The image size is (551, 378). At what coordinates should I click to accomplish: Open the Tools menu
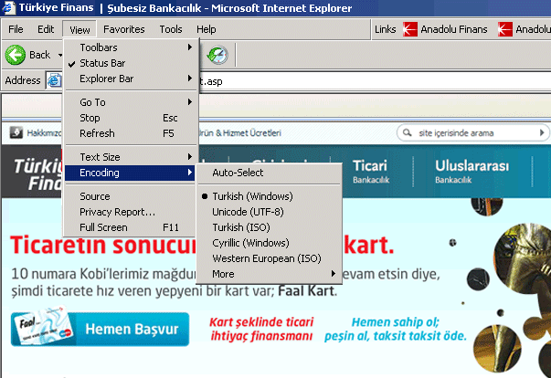[x=171, y=29]
